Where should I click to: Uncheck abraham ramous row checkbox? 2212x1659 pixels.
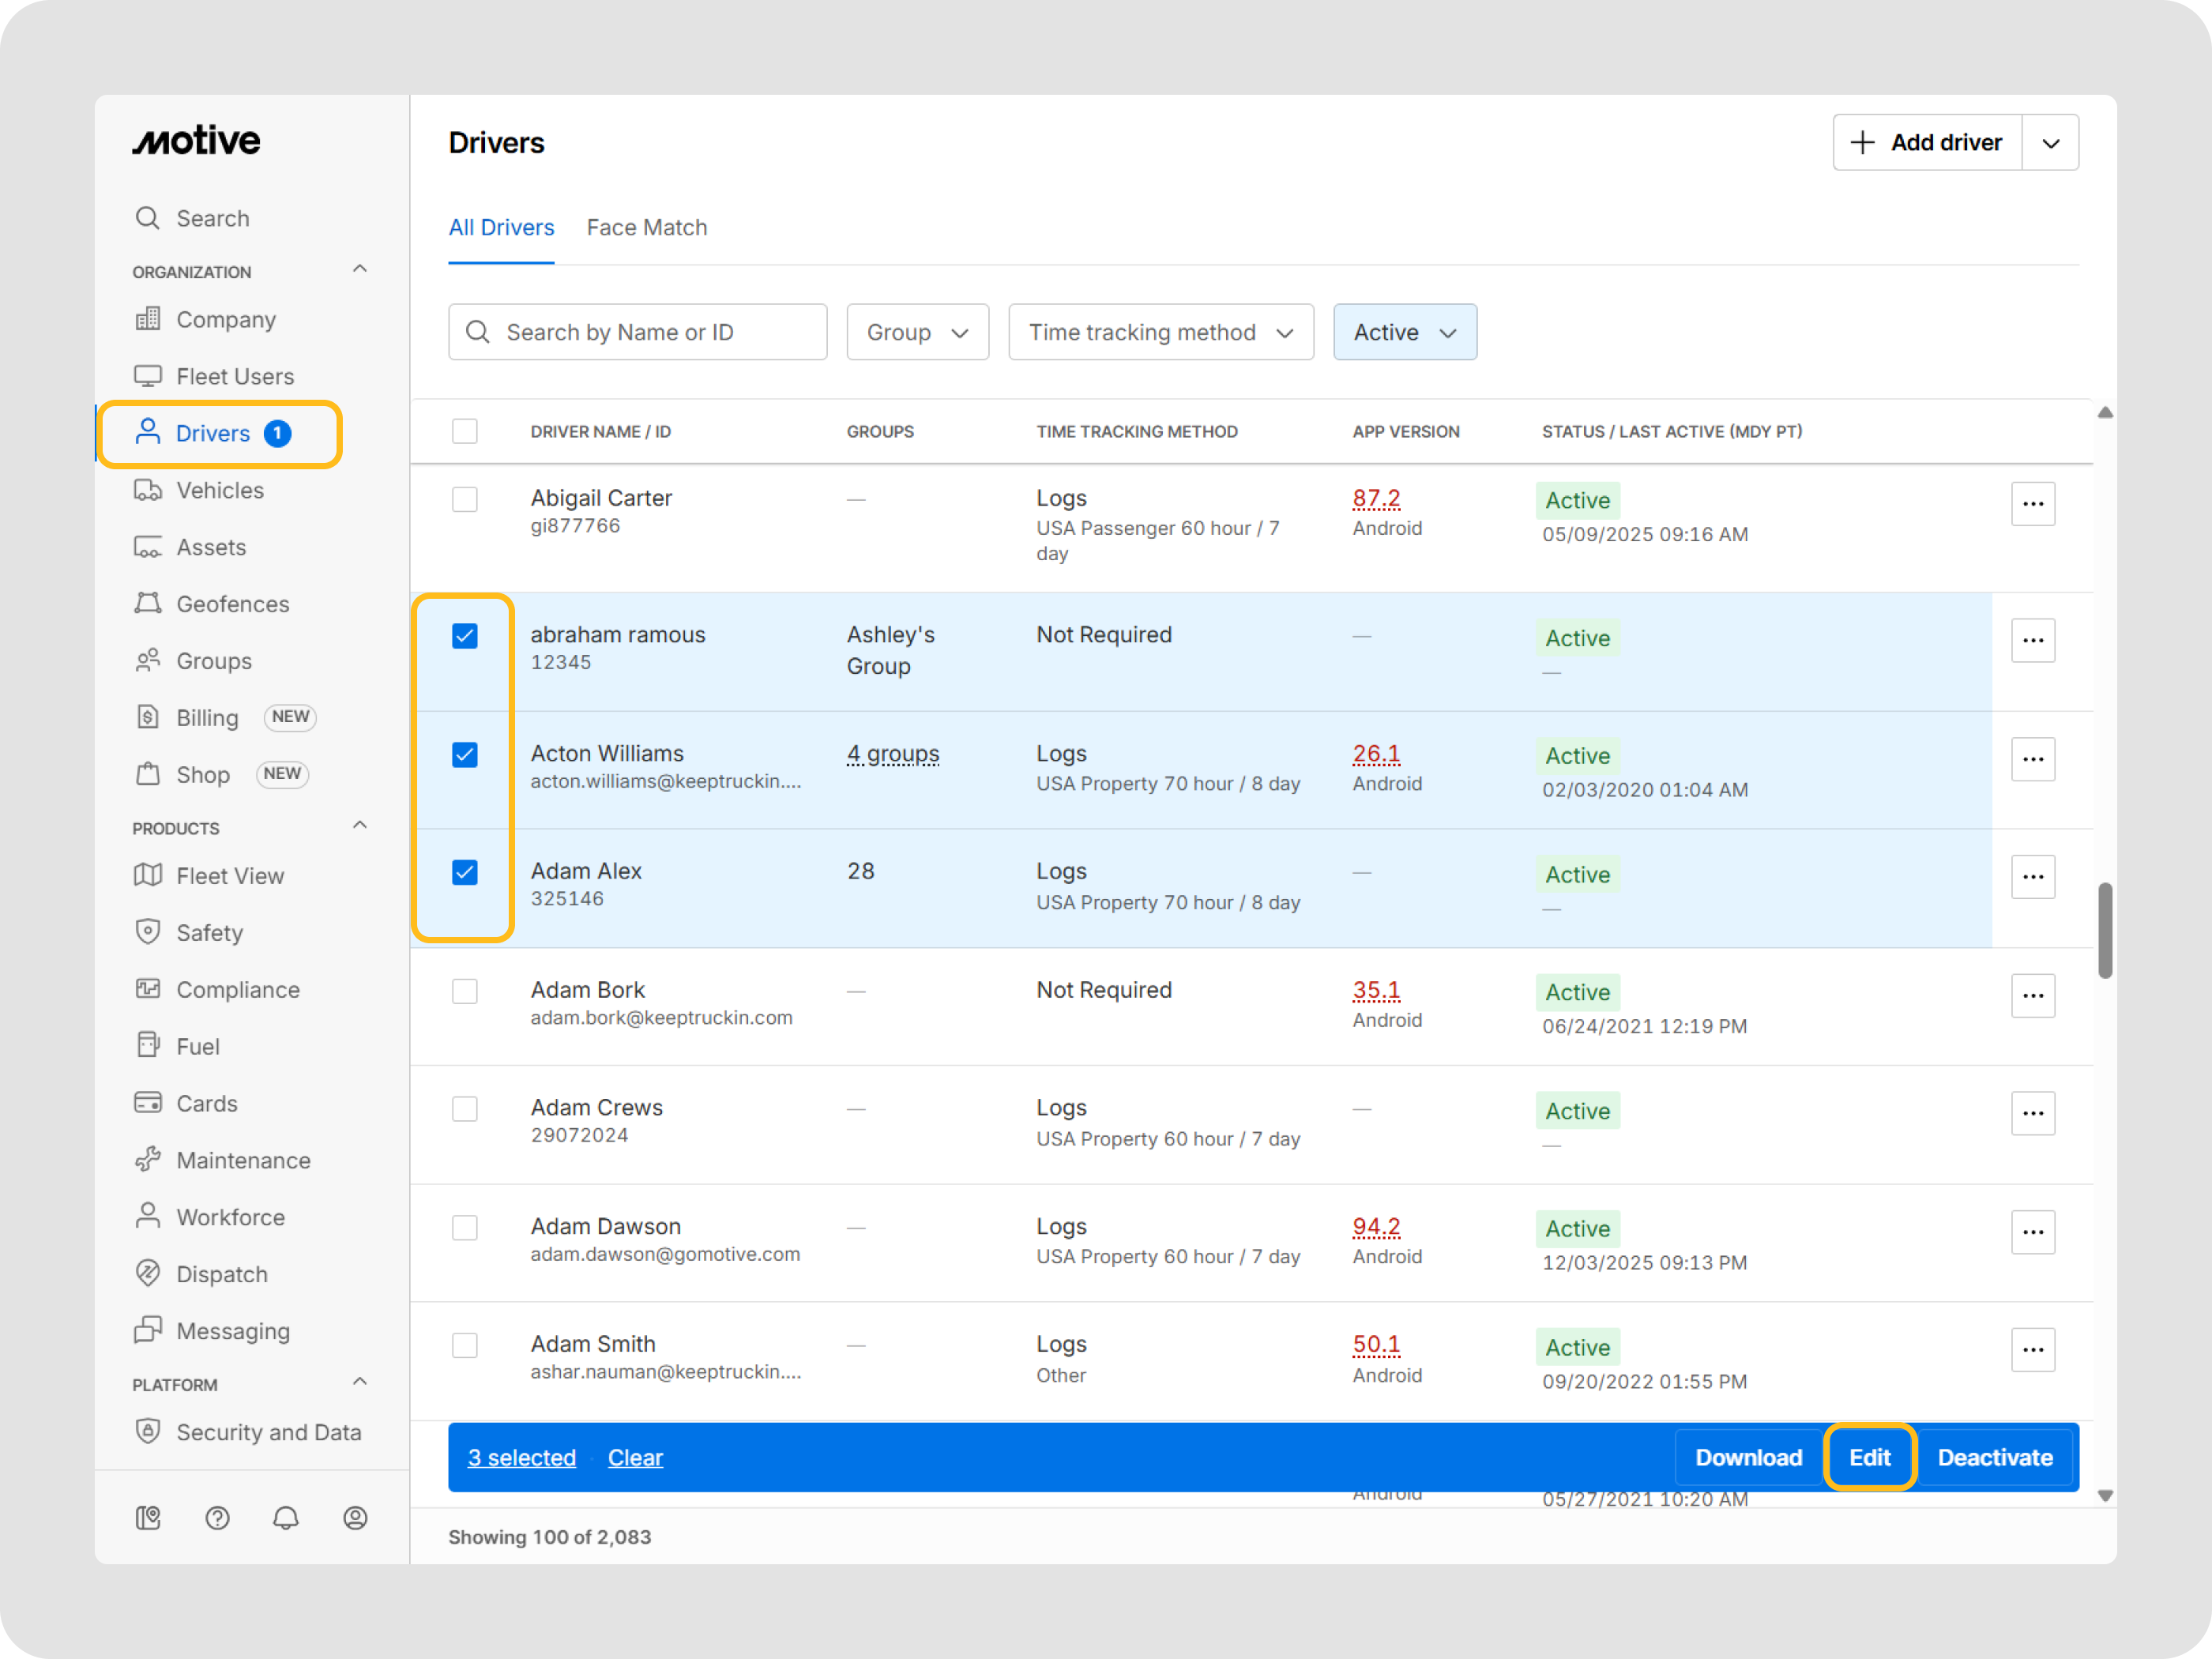tap(465, 635)
